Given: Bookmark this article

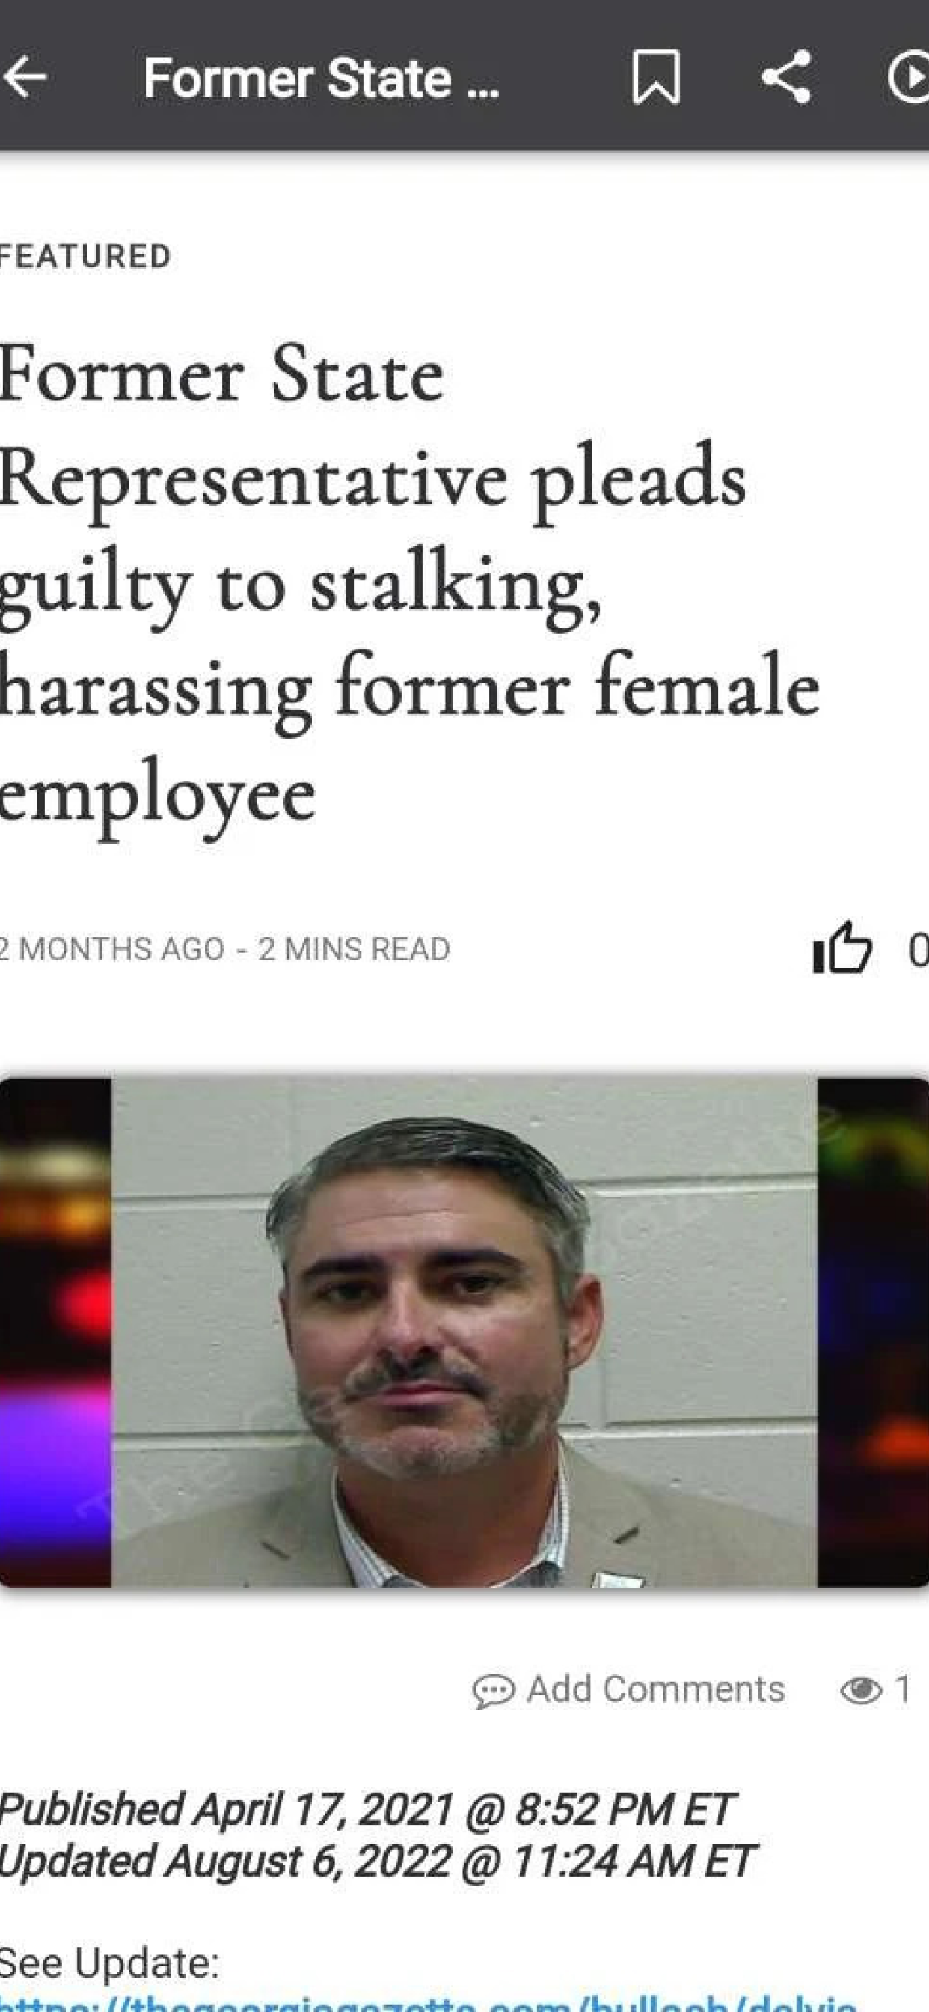Looking at the screenshot, I should [656, 77].
